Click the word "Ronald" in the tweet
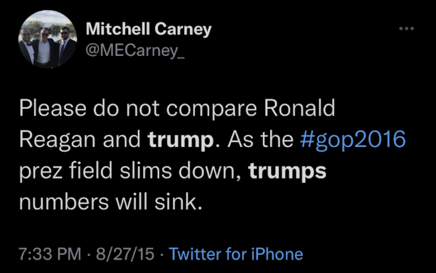 pyautogui.click(x=301, y=108)
